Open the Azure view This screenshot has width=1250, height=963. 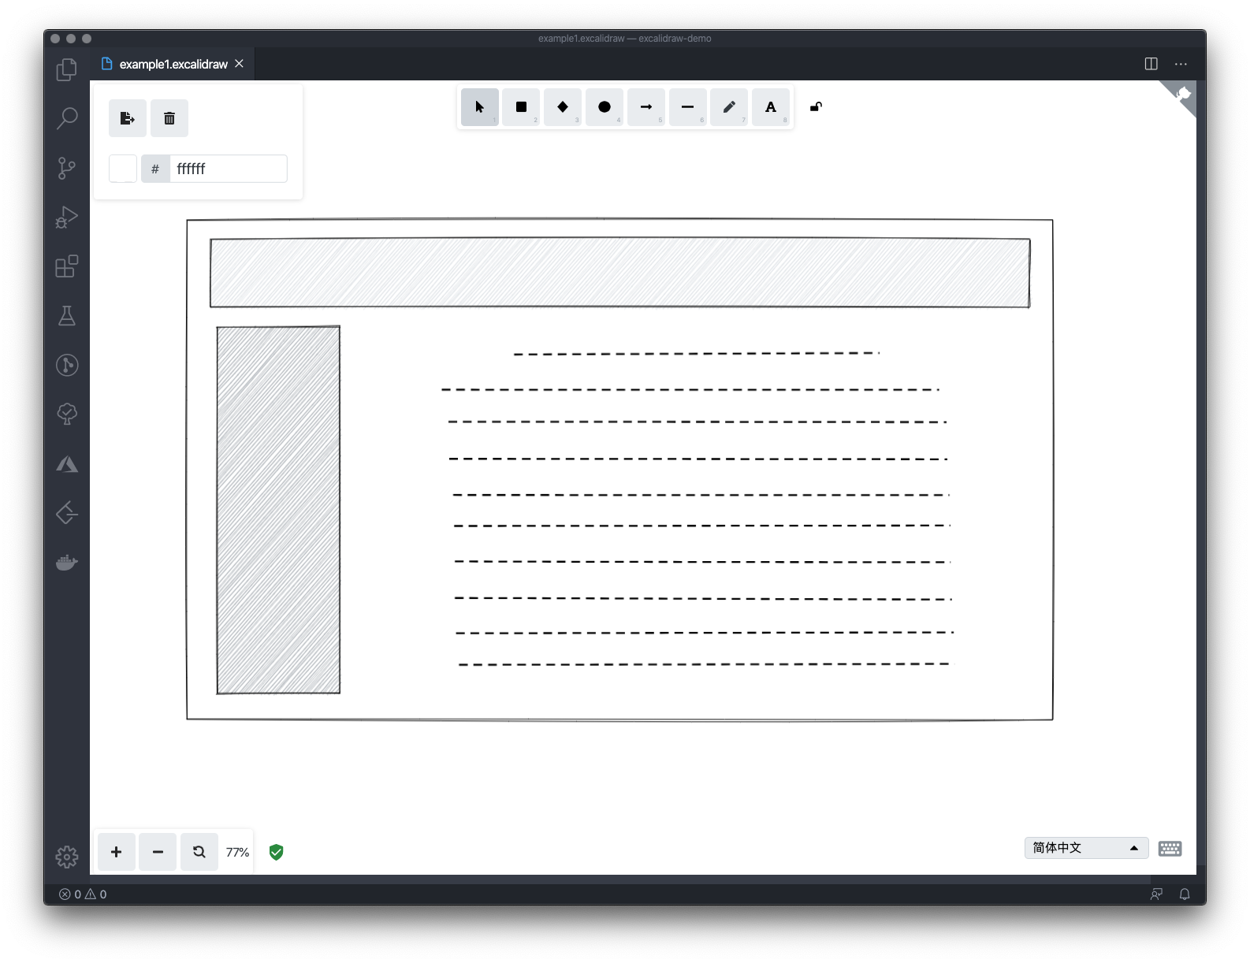67,464
